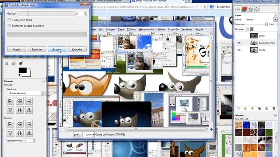280x157 pixels.
Task: Click Aceptar in the Script-Fu dialog
Action: tap(57, 49)
